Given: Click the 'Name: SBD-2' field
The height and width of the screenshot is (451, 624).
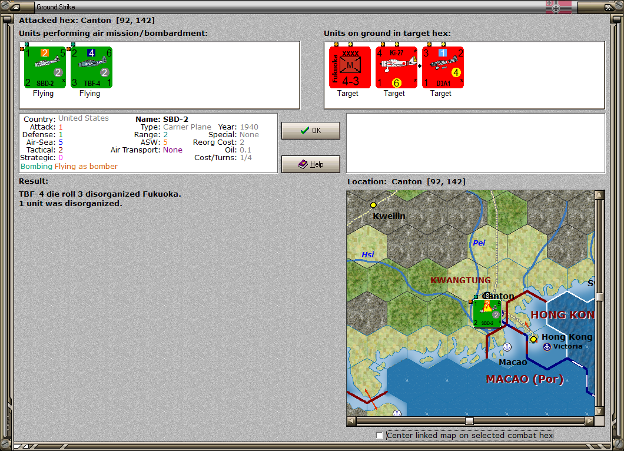Looking at the screenshot, I should 162,119.
